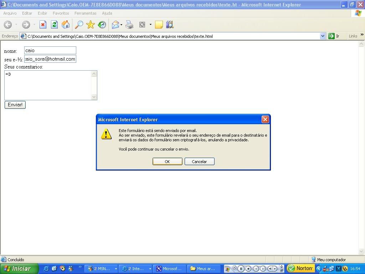This screenshot has height=274, width=365.
Task: Click the Back arrow toolbar button
Action: [8, 25]
